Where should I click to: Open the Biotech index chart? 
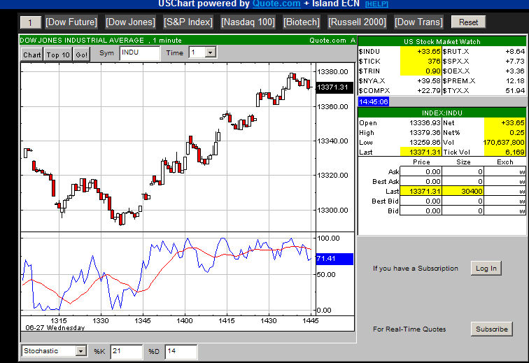(302, 22)
